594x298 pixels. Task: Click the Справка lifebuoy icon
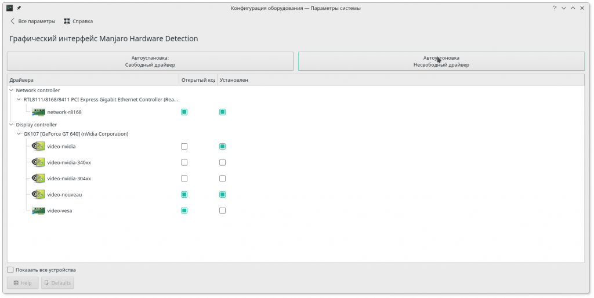point(67,21)
